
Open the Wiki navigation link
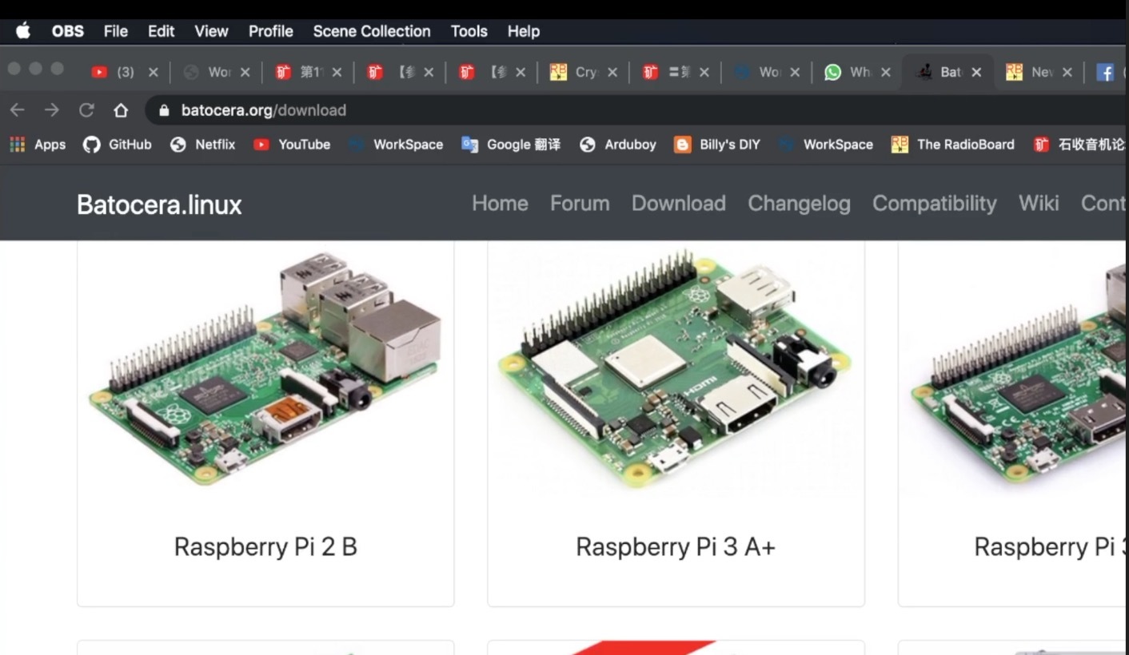click(1039, 204)
